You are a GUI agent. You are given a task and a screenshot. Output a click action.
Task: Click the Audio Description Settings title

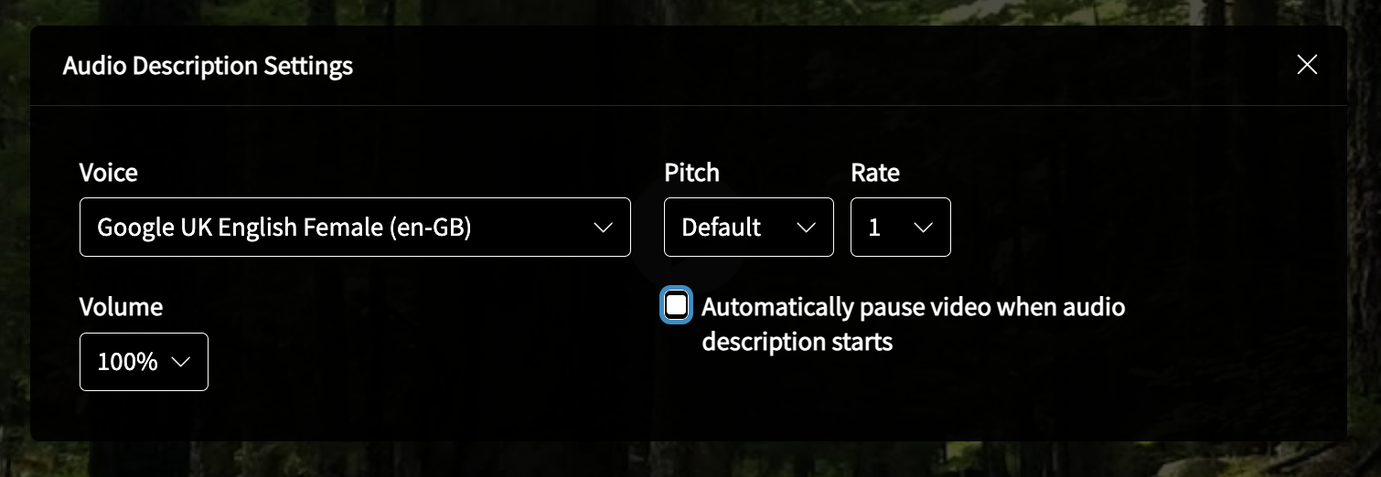208,66
